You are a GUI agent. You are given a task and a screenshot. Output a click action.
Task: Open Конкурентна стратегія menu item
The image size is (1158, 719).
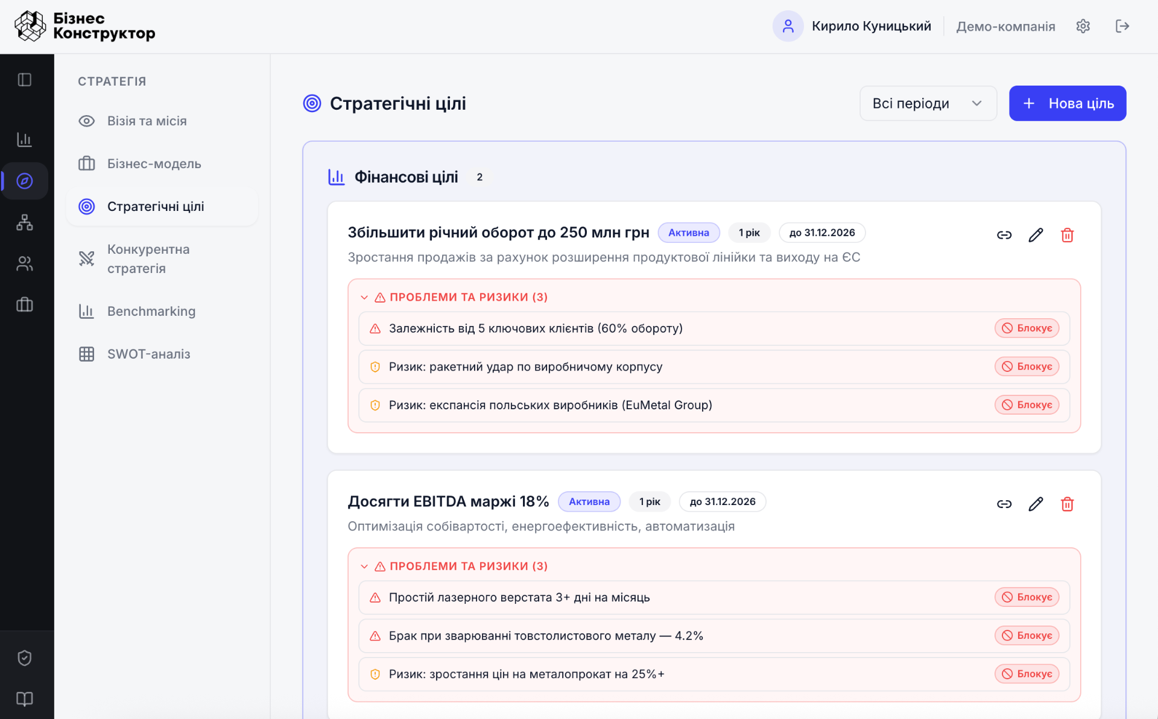(x=162, y=259)
